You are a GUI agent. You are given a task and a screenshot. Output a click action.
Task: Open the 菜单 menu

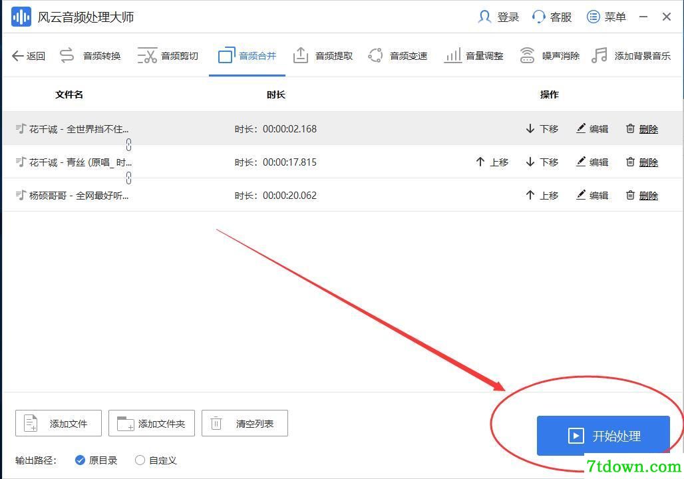606,17
